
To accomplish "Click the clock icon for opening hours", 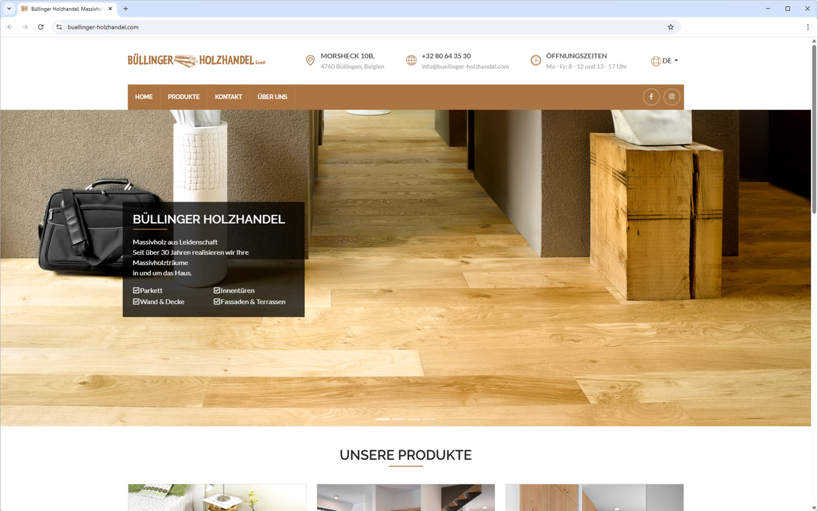I will coord(536,61).
